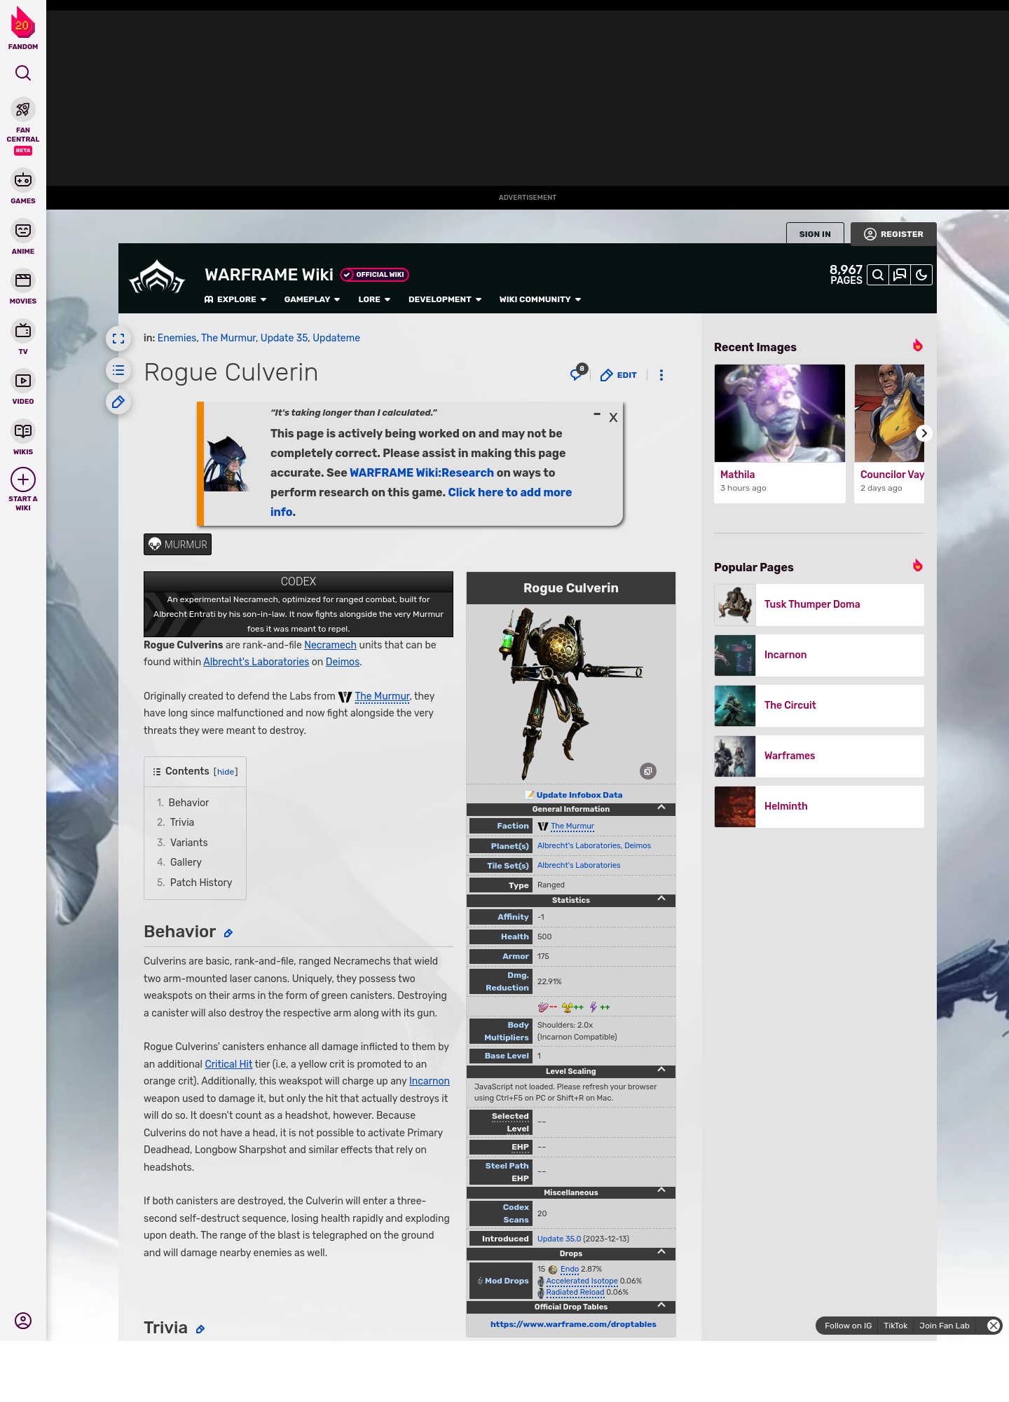Go to TV in the Fandom sidebar
The height and width of the screenshot is (1402, 1009).
coord(23,337)
